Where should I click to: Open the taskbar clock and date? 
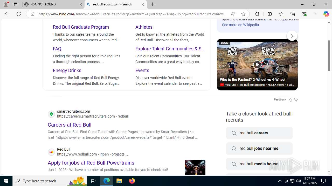(310, 181)
